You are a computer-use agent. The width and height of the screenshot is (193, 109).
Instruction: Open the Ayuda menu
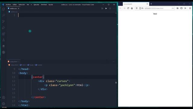click(x=51, y=5)
